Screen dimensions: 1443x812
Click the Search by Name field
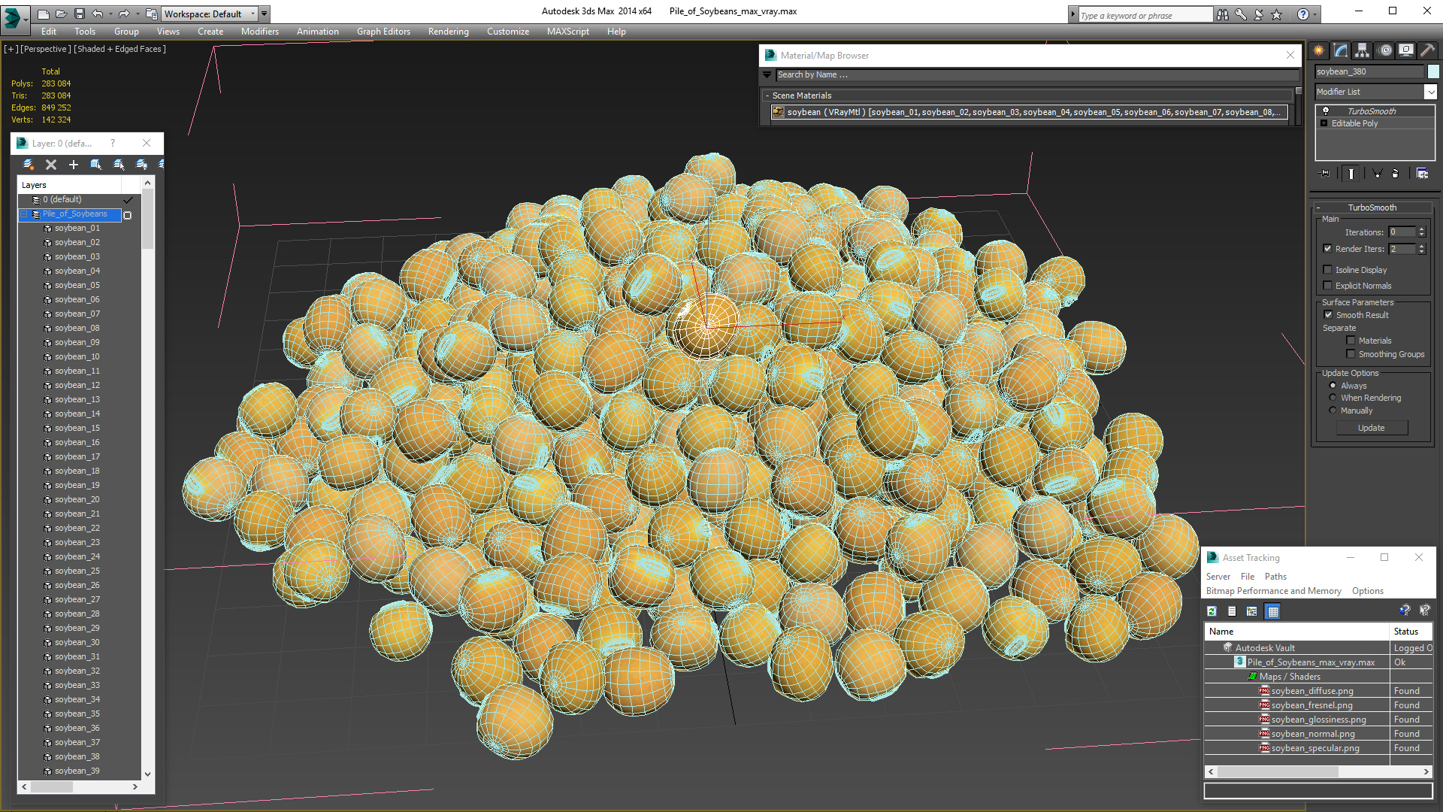pos(1036,74)
